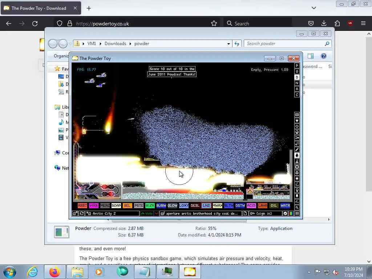
Task: Open the Tools lightbulb-style category icon
Action: coord(297,190)
